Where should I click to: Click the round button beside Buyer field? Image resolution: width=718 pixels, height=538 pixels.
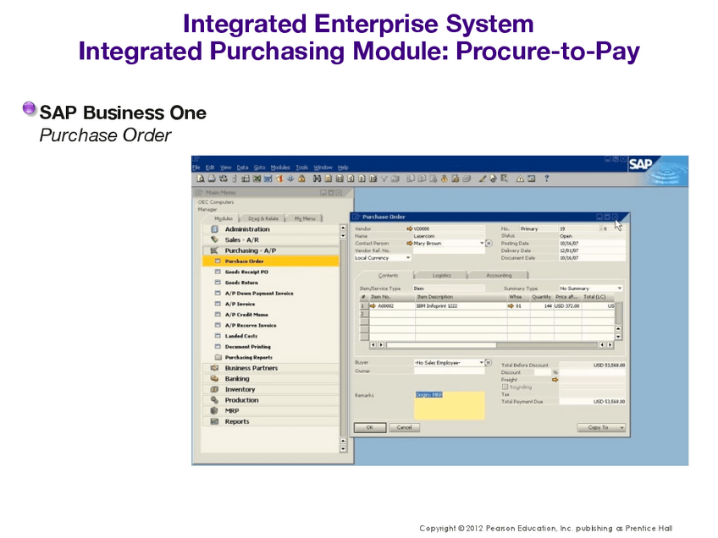489,363
